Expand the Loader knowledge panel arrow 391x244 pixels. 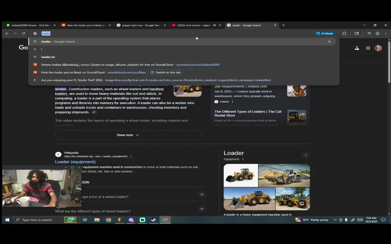(306, 155)
